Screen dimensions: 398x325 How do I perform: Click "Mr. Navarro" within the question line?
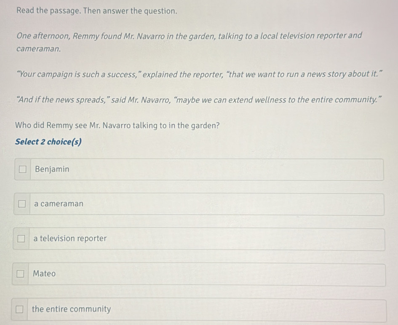110,126
